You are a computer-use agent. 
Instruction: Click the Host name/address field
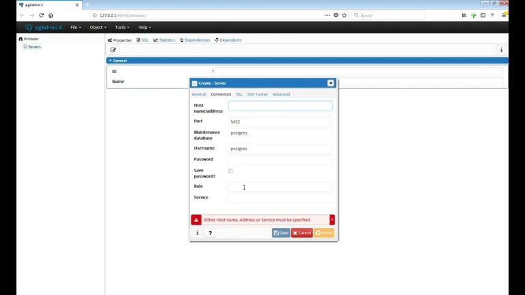coord(280,106)
